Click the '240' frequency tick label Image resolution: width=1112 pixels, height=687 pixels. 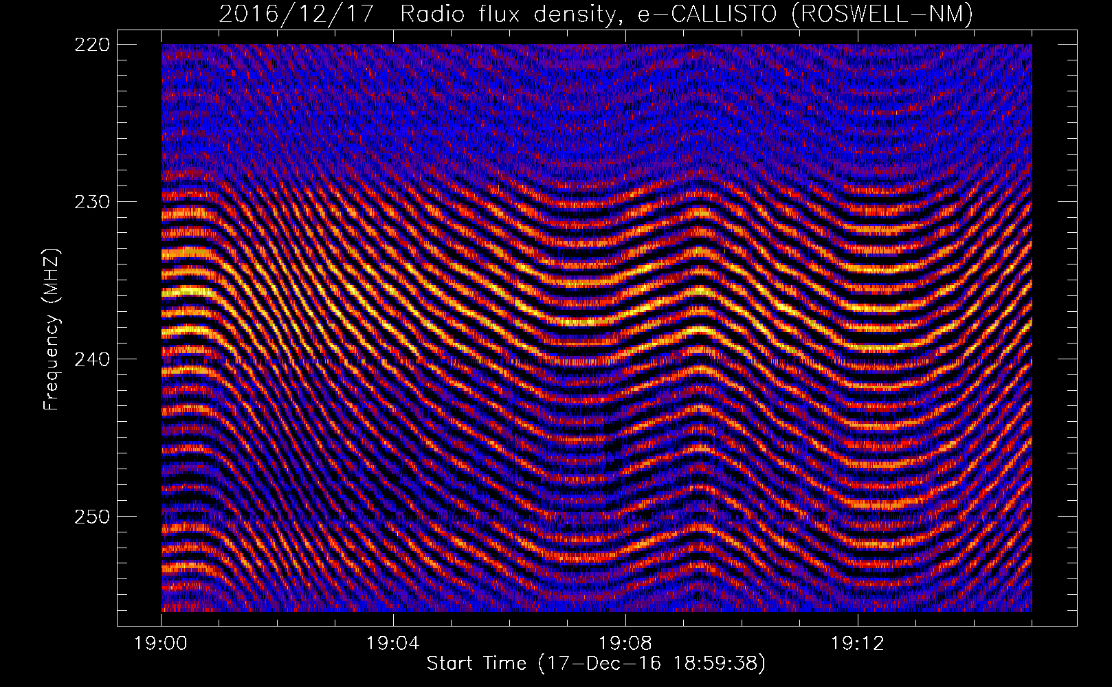coord(91,359)
